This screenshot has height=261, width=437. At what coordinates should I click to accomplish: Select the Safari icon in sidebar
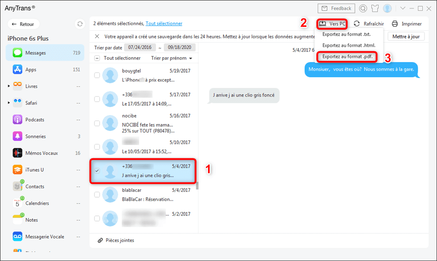tap(17, 103)
